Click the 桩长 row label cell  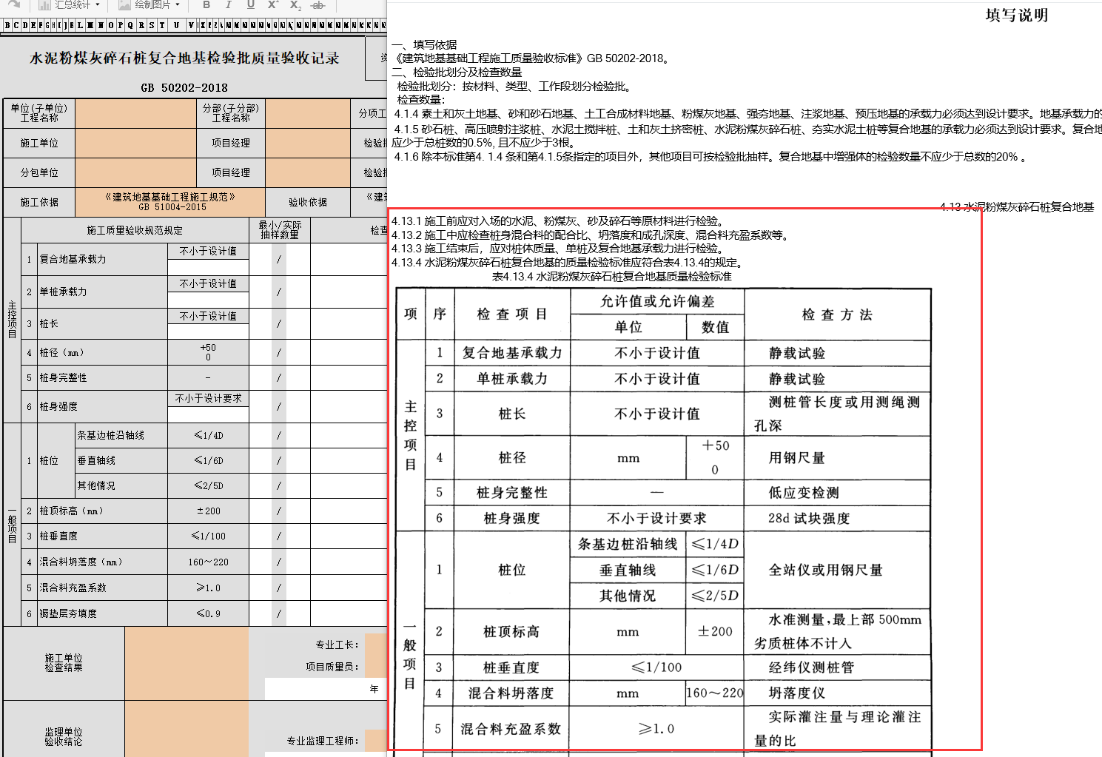click(x=103, y=323)
